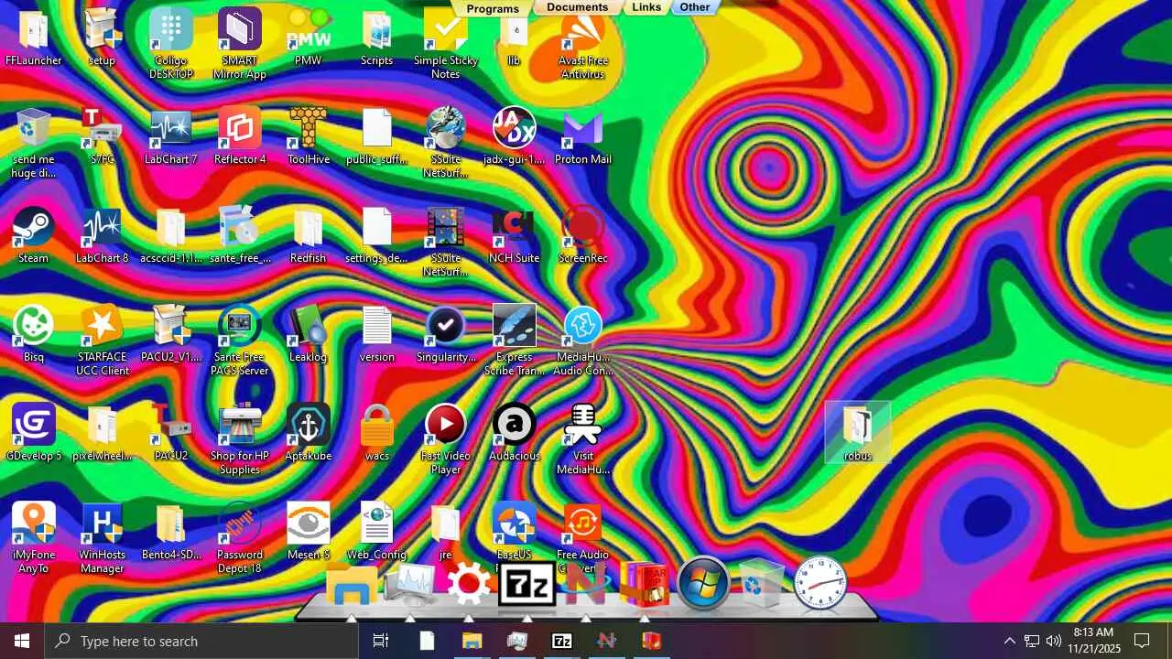Click the red gear icon in dock

tap(469, 584)
